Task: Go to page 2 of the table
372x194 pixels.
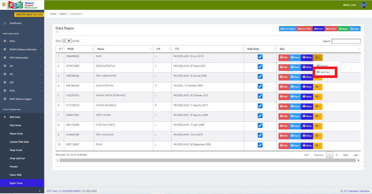Action: (x=336, y=155)
